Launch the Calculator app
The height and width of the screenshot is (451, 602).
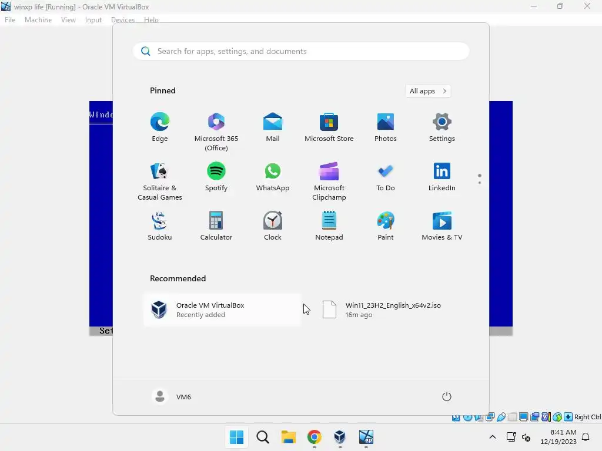click(216, 226)
